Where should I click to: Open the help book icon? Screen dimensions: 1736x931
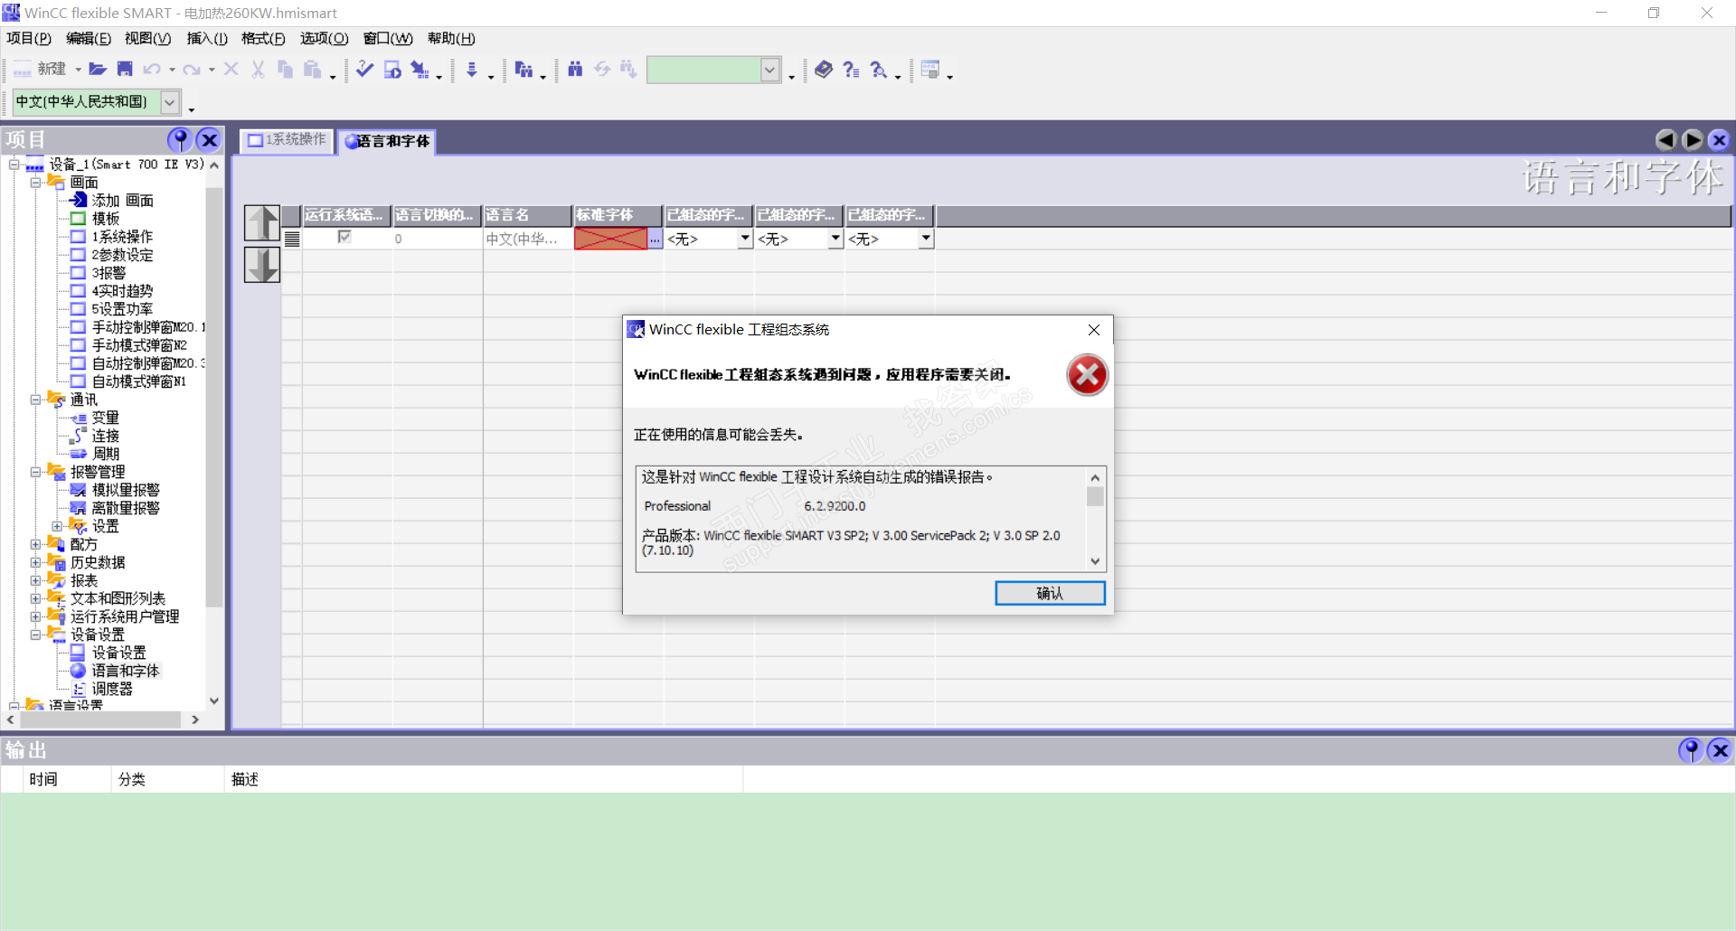pyautogui.click(x=824, y=70)
